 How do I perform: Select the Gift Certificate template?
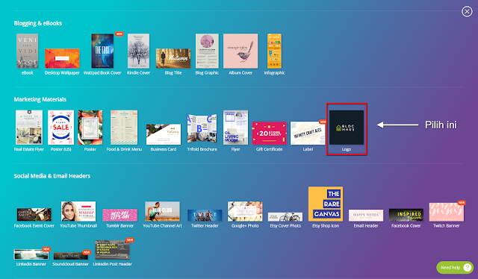point(269,133)
